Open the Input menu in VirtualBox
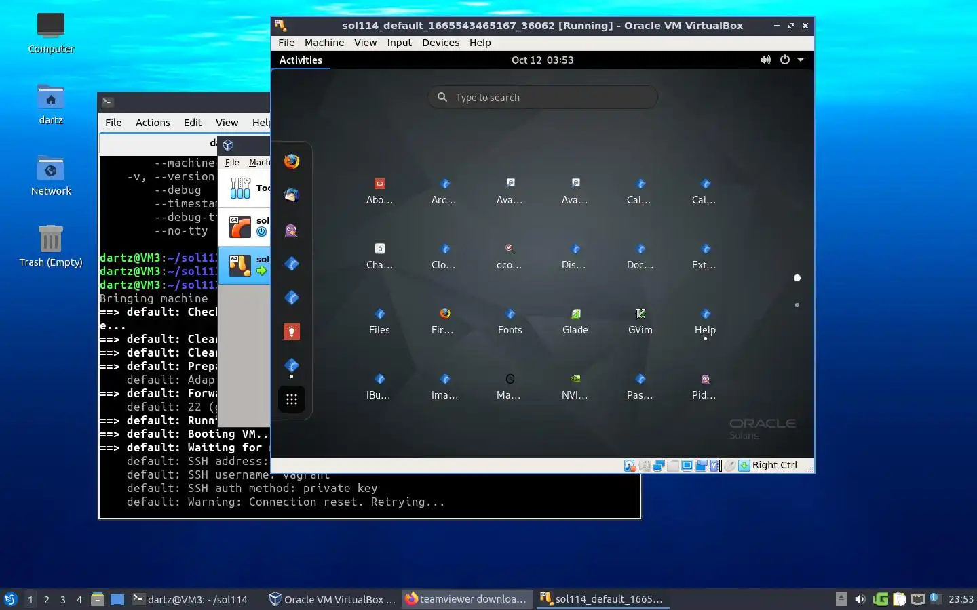This screenshot has width=977, height=610. [399, 43]
